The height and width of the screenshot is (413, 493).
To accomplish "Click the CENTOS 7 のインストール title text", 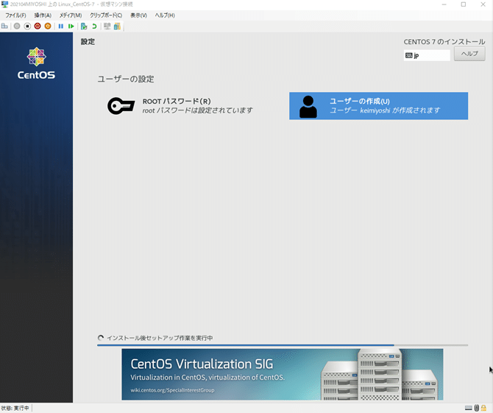I will [x=444, y=41].
